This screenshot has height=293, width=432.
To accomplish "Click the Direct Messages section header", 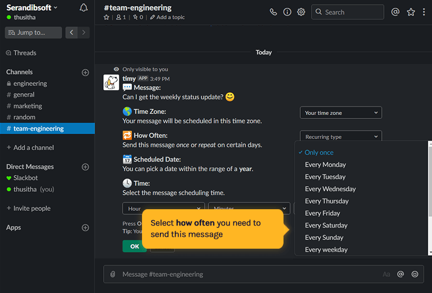I will 30,167.
